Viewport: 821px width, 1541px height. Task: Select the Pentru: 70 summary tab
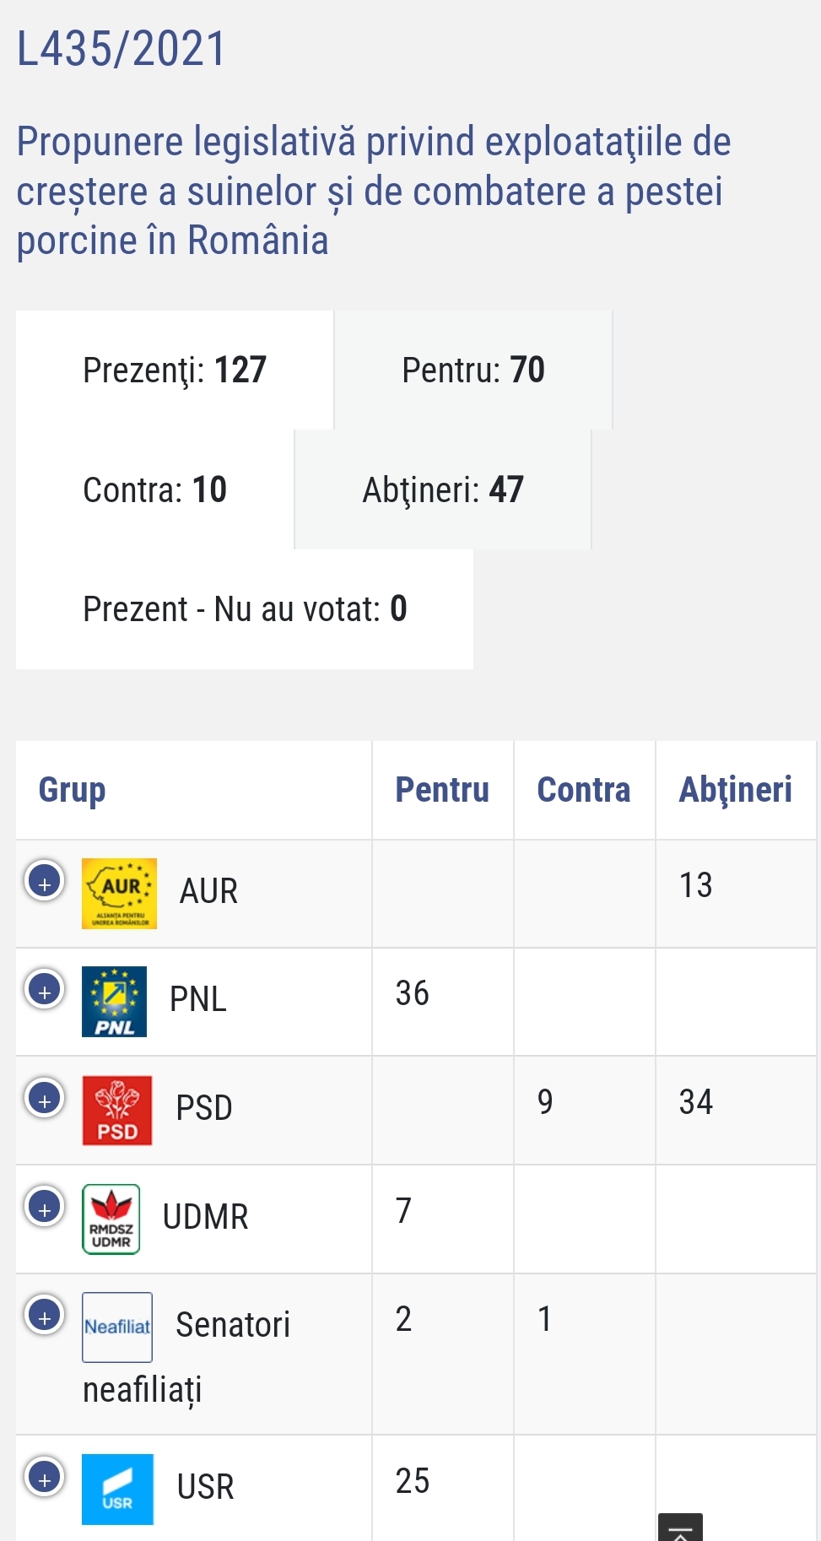473,370
